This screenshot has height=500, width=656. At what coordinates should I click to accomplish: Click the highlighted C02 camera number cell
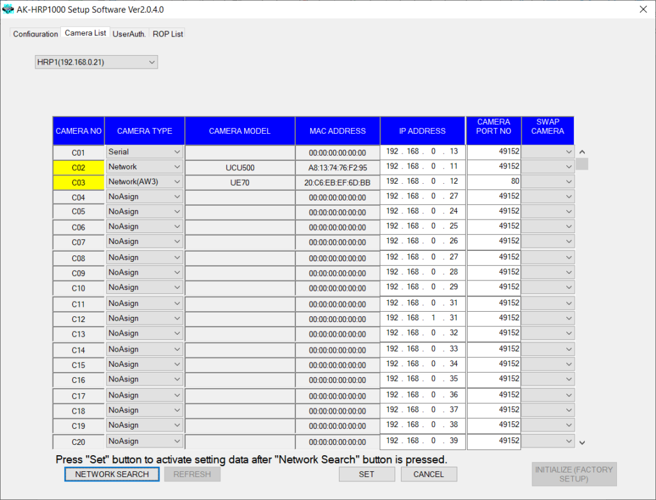click(x=78, y=166)
